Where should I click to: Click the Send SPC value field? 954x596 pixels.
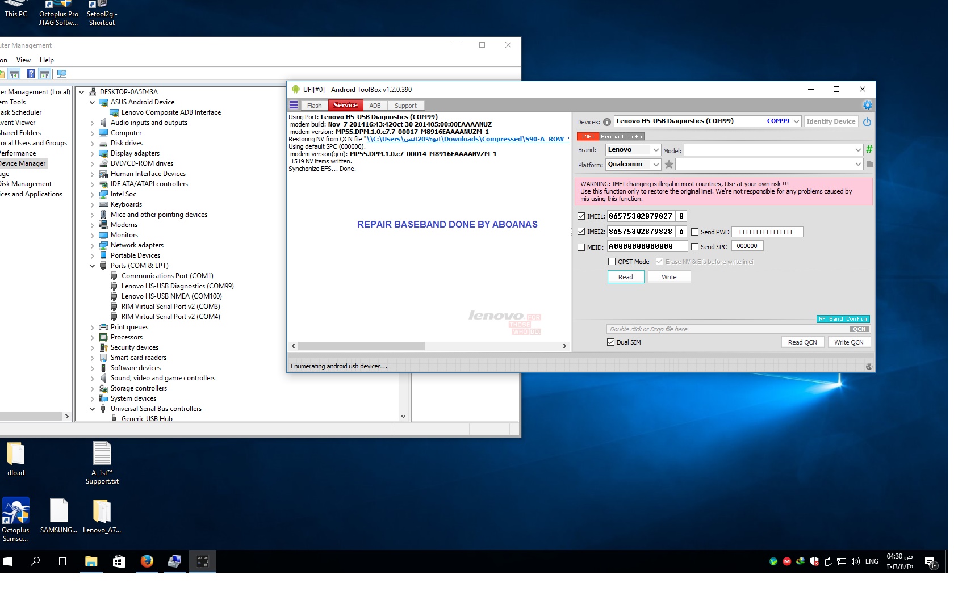(x=747, y=246)
